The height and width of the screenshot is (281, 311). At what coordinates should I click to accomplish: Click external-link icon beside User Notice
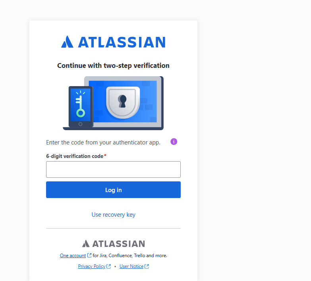click(x=147, y=266)
